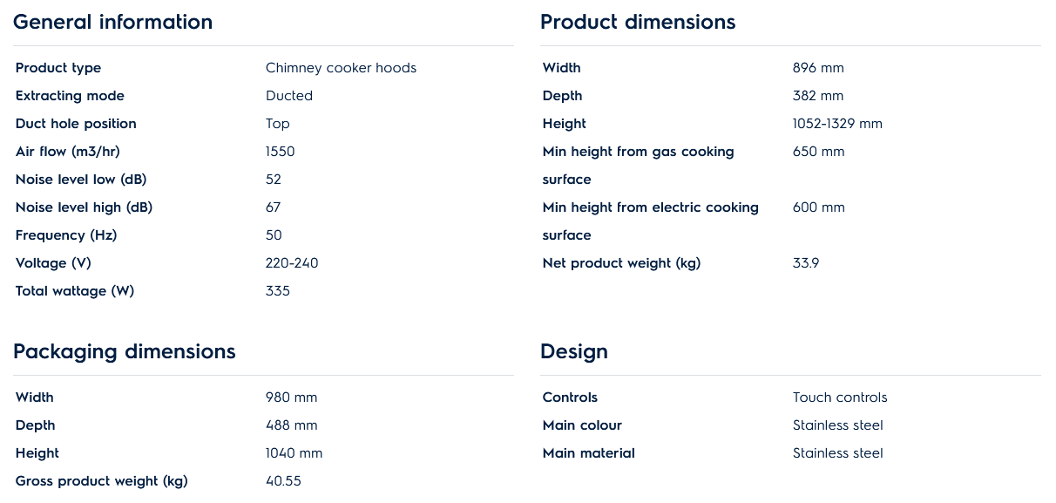Select the 220-240 voltage value
Screen dimensions: 1056x503
point(292,263)
